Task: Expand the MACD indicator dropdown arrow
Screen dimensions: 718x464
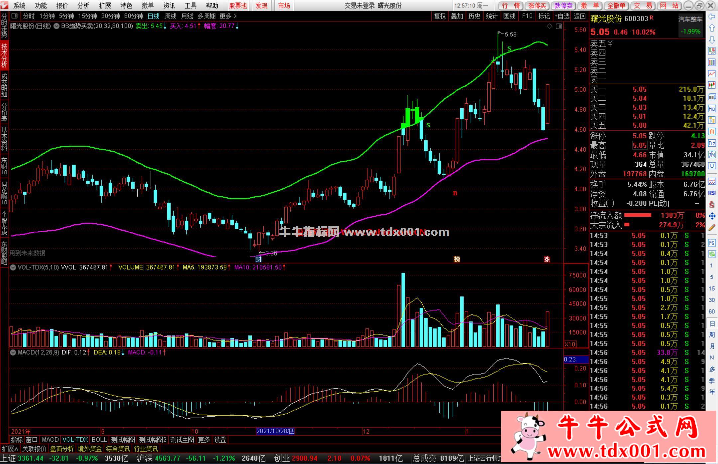Action: pos(13,352)
